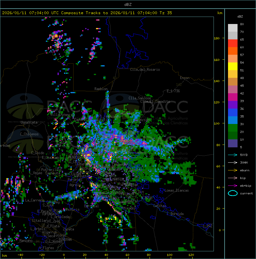Viewport: 256px width, 259px height.
Task: Click the yellow eburn arrow legend icon
Action: 233,170
